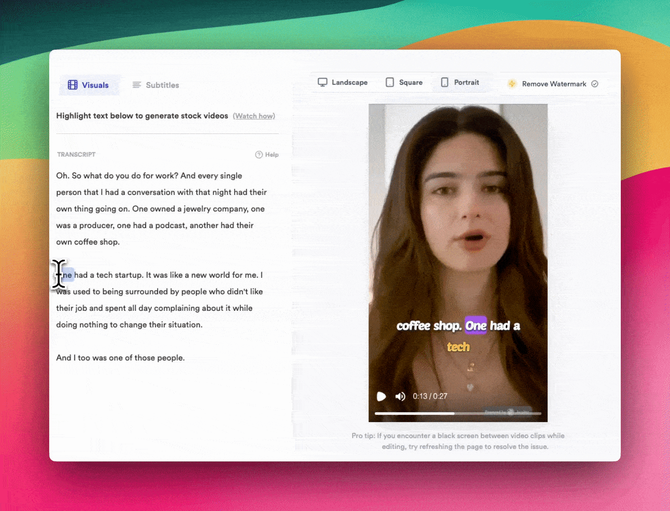Mute the video with speaker icon
Viewport: 670px width, 511px height.
coord(400,396)
